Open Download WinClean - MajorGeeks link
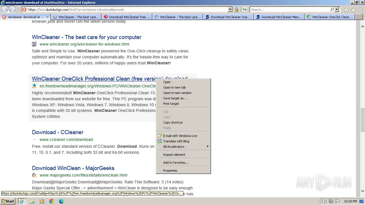Image resolution: width=365 pixels, height=205 pixels. pos(73,168)
